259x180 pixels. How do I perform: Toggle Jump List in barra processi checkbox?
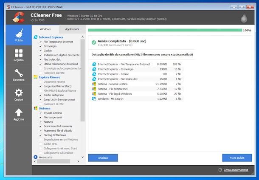click(40, 100)
